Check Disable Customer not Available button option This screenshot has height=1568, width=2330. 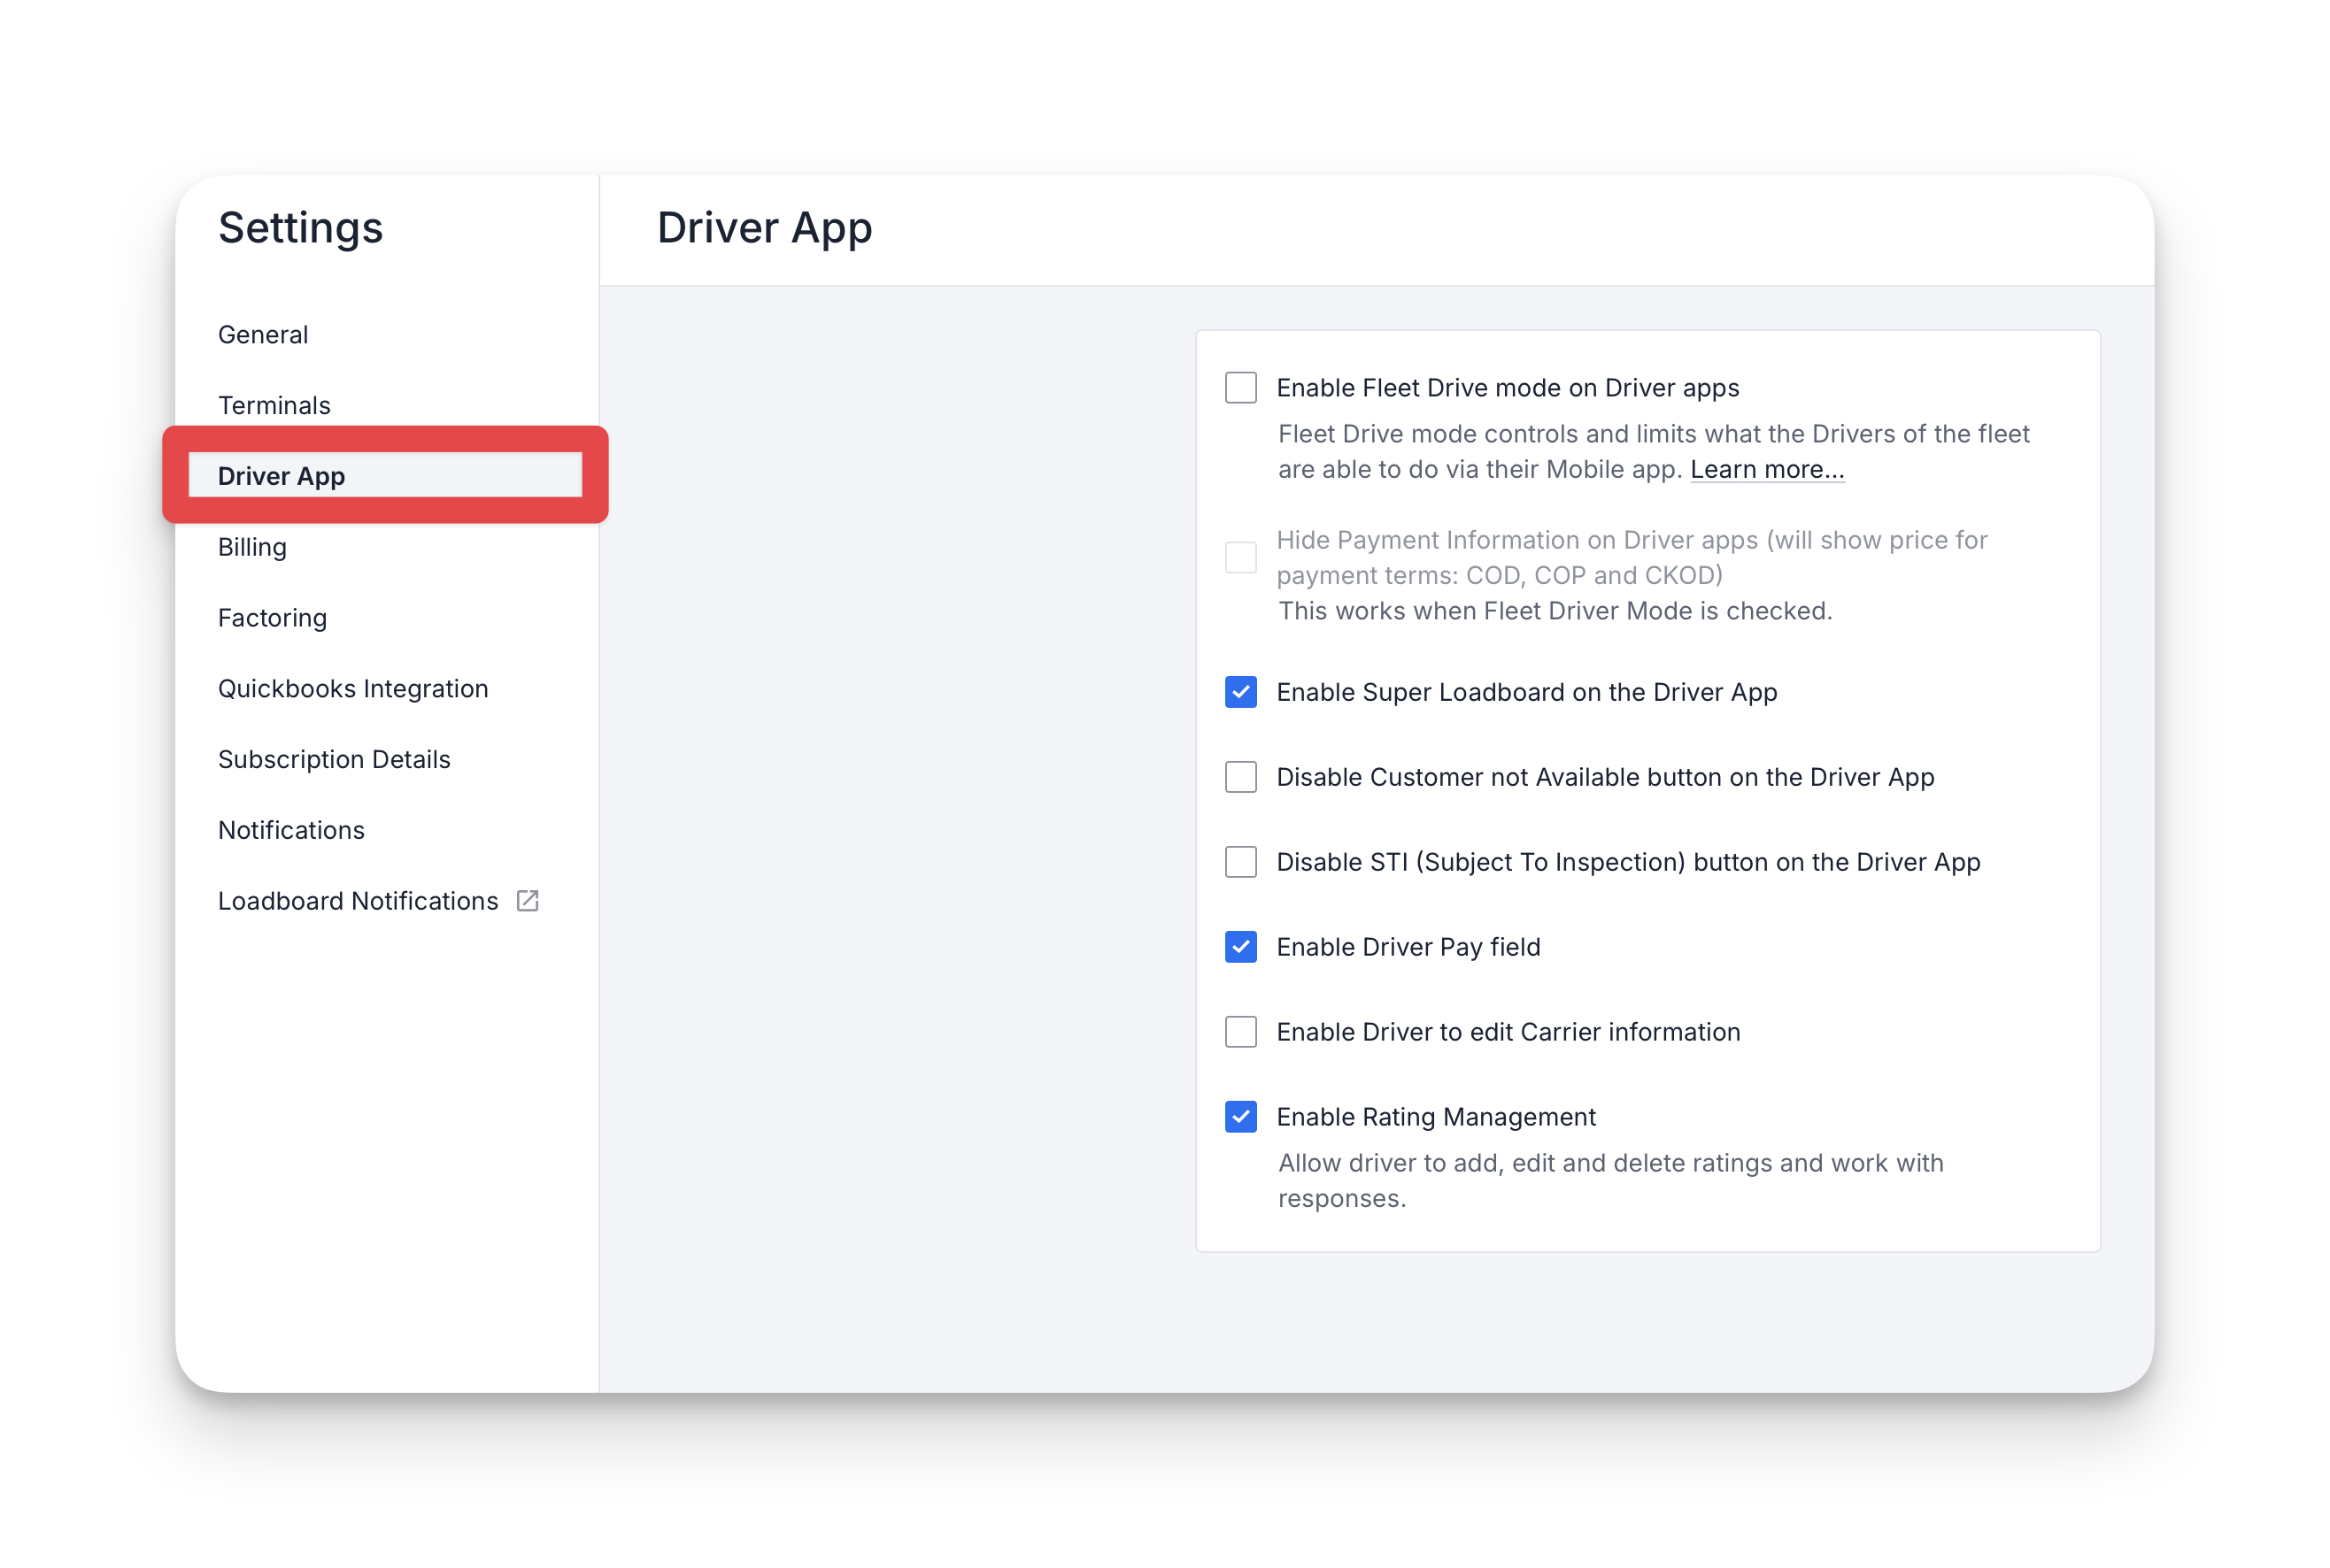1240,777
